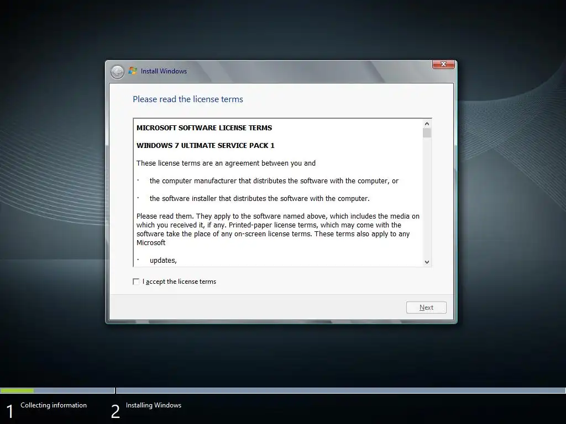The image size is (566, 424).
Task: Click the I accept the license terms label
Action: [x=179, y=282]
